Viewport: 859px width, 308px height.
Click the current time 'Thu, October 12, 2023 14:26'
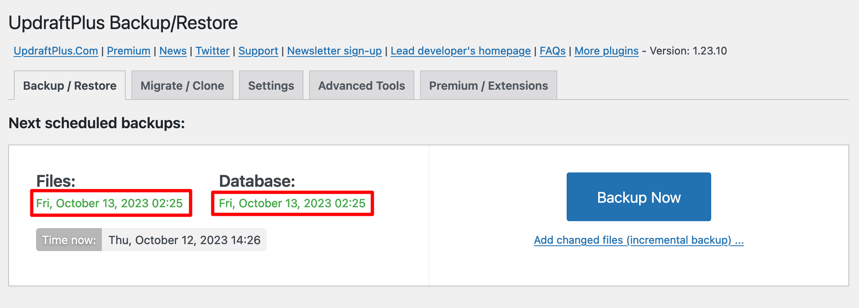point(184,240)
